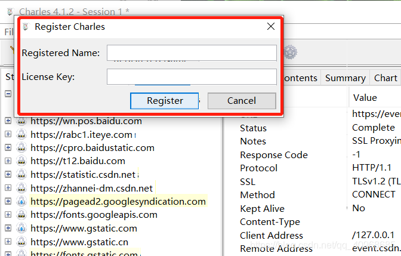401x256 pixels.
Task: Click the -1 response code value
Action: coord(356,155)
